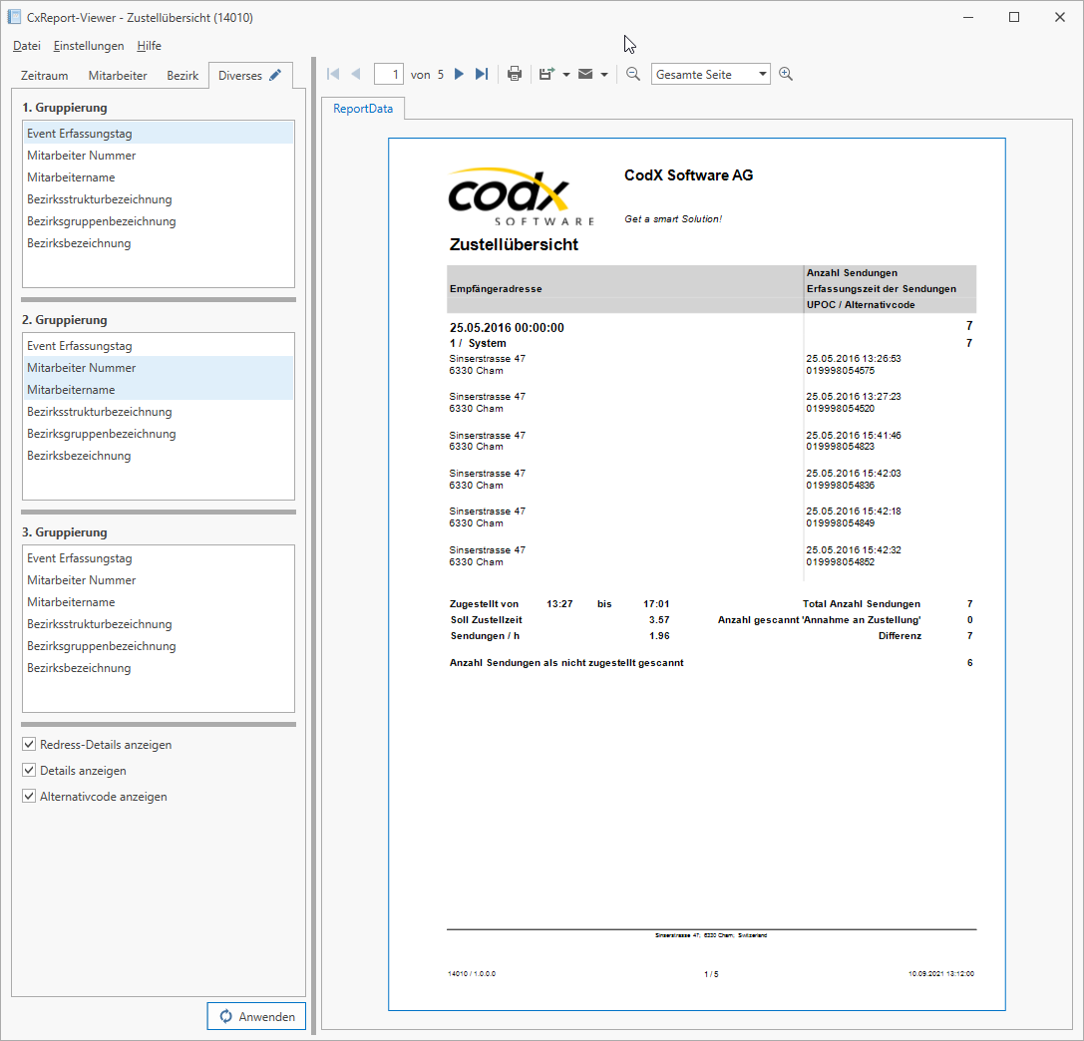Click the codX Software logo on report
The width and height of the screenshot is (1084, 1041).
coord(522,197)
